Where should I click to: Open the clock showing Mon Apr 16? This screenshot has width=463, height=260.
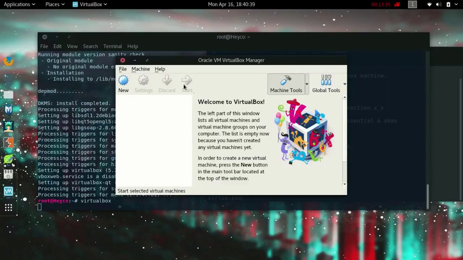click(231, 4)
